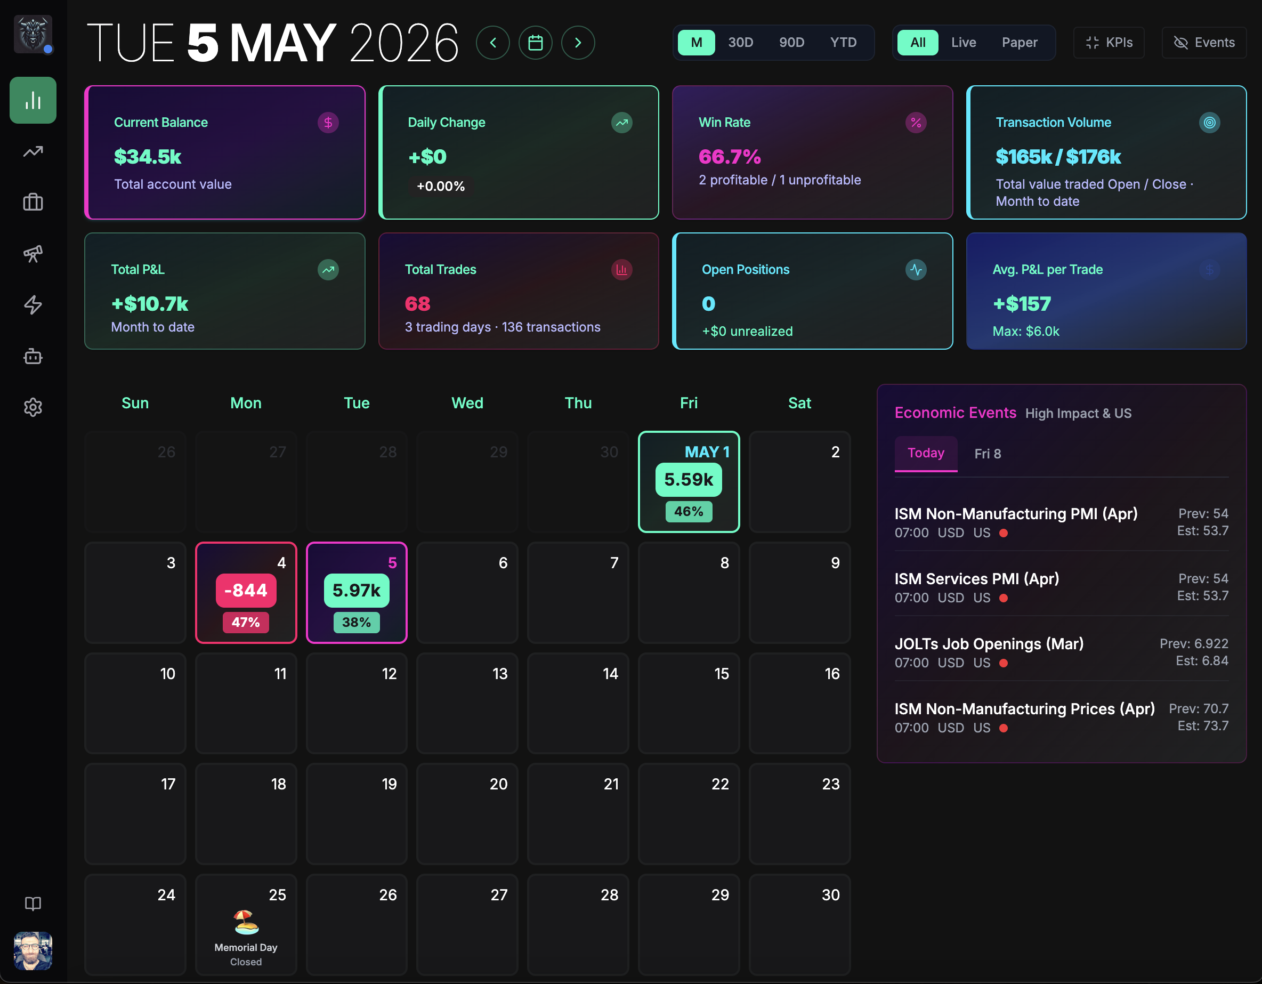
Task: Click the Economic Events heading
Action: (x=955, y=413)
